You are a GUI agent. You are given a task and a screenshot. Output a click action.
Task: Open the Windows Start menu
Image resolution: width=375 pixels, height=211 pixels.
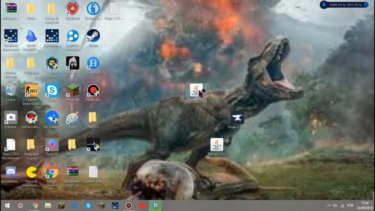click(x=7, y=206)
